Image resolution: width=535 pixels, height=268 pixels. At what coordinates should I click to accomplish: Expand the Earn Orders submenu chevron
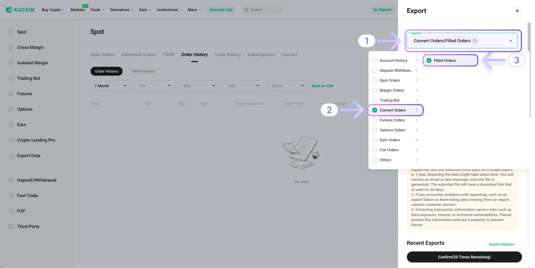click(x=417, y=140)
